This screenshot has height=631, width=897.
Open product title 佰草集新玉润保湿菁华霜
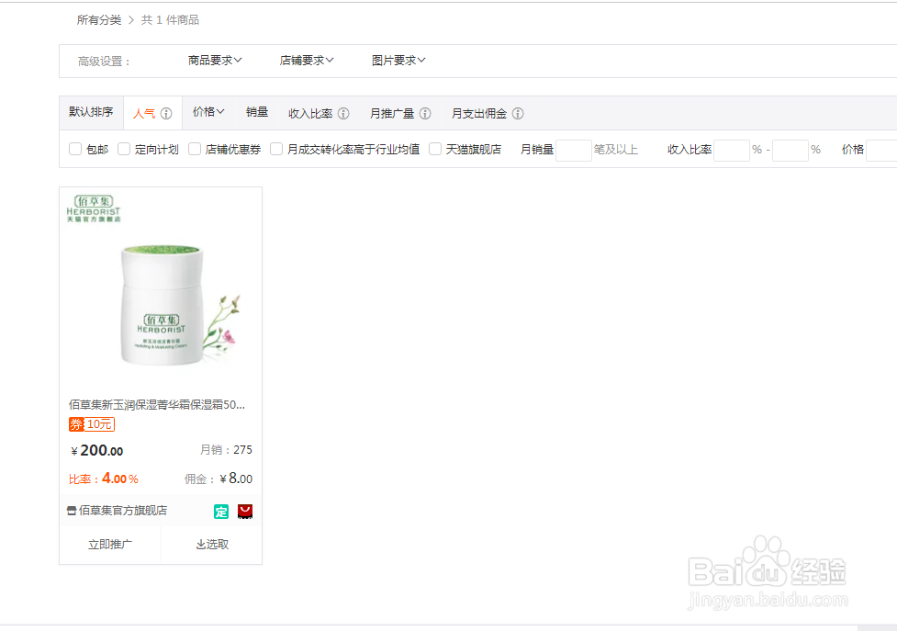click(x=157, y=404)
